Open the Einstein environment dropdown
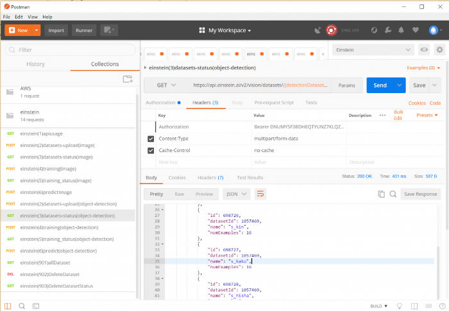 [x=373, y=49]
